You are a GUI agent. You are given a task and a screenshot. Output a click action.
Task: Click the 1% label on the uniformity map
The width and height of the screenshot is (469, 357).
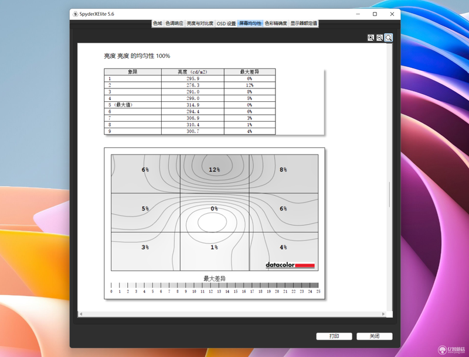click(x=214, y=247)
